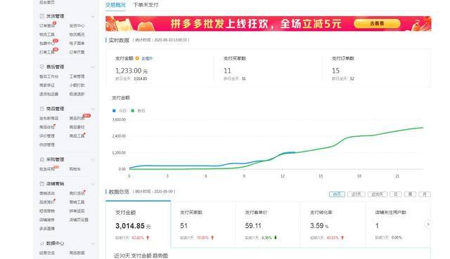Open 发布新商品 in the sidebar

[x=49, y=119]
